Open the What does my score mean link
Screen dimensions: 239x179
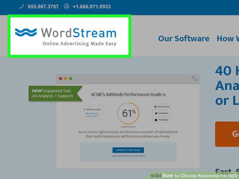click(92, 115)
